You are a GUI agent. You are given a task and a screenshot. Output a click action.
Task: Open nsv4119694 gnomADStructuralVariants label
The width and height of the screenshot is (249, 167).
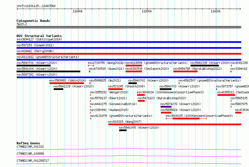pos(156,63)
